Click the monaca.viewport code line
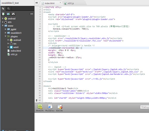Viewport: 149px width, 131px height. (71, 29)
